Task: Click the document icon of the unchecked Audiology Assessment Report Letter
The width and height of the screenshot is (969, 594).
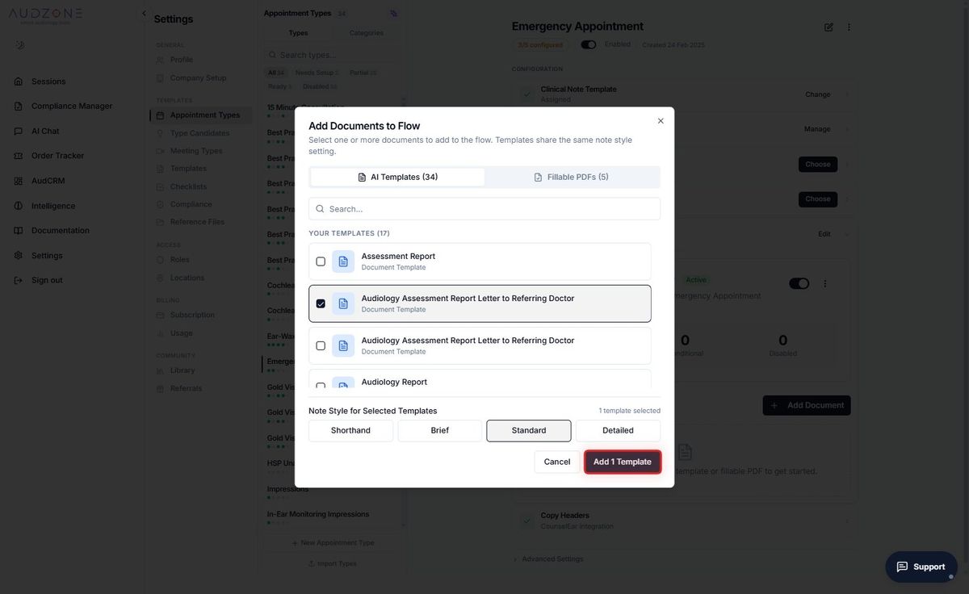Action: pyautogui.click(x=343, y=345)
